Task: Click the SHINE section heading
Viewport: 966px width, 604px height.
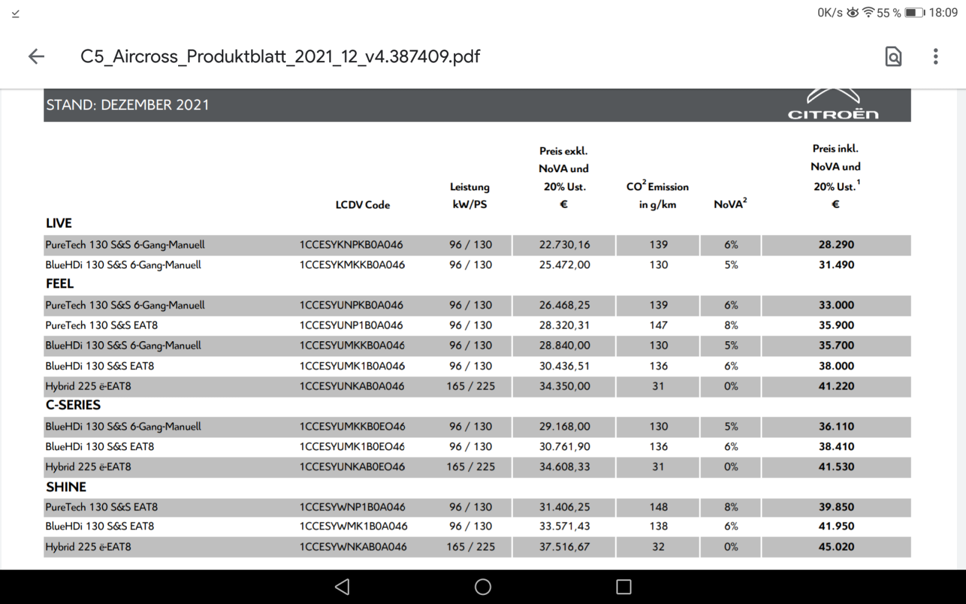Action: 66,487
